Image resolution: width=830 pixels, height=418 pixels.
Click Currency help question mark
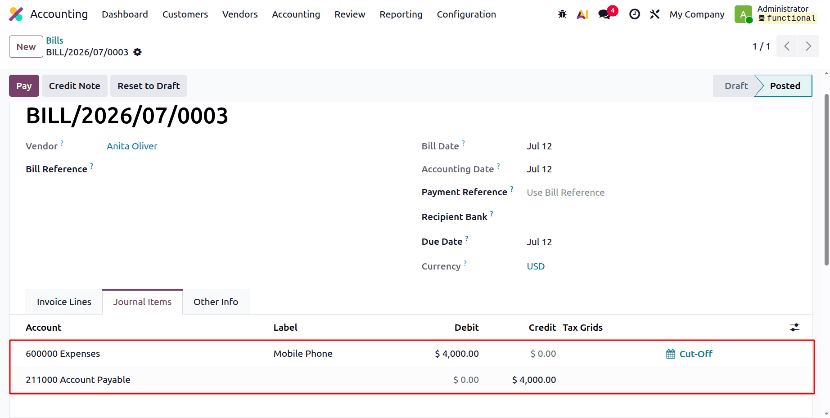[465, 263]
